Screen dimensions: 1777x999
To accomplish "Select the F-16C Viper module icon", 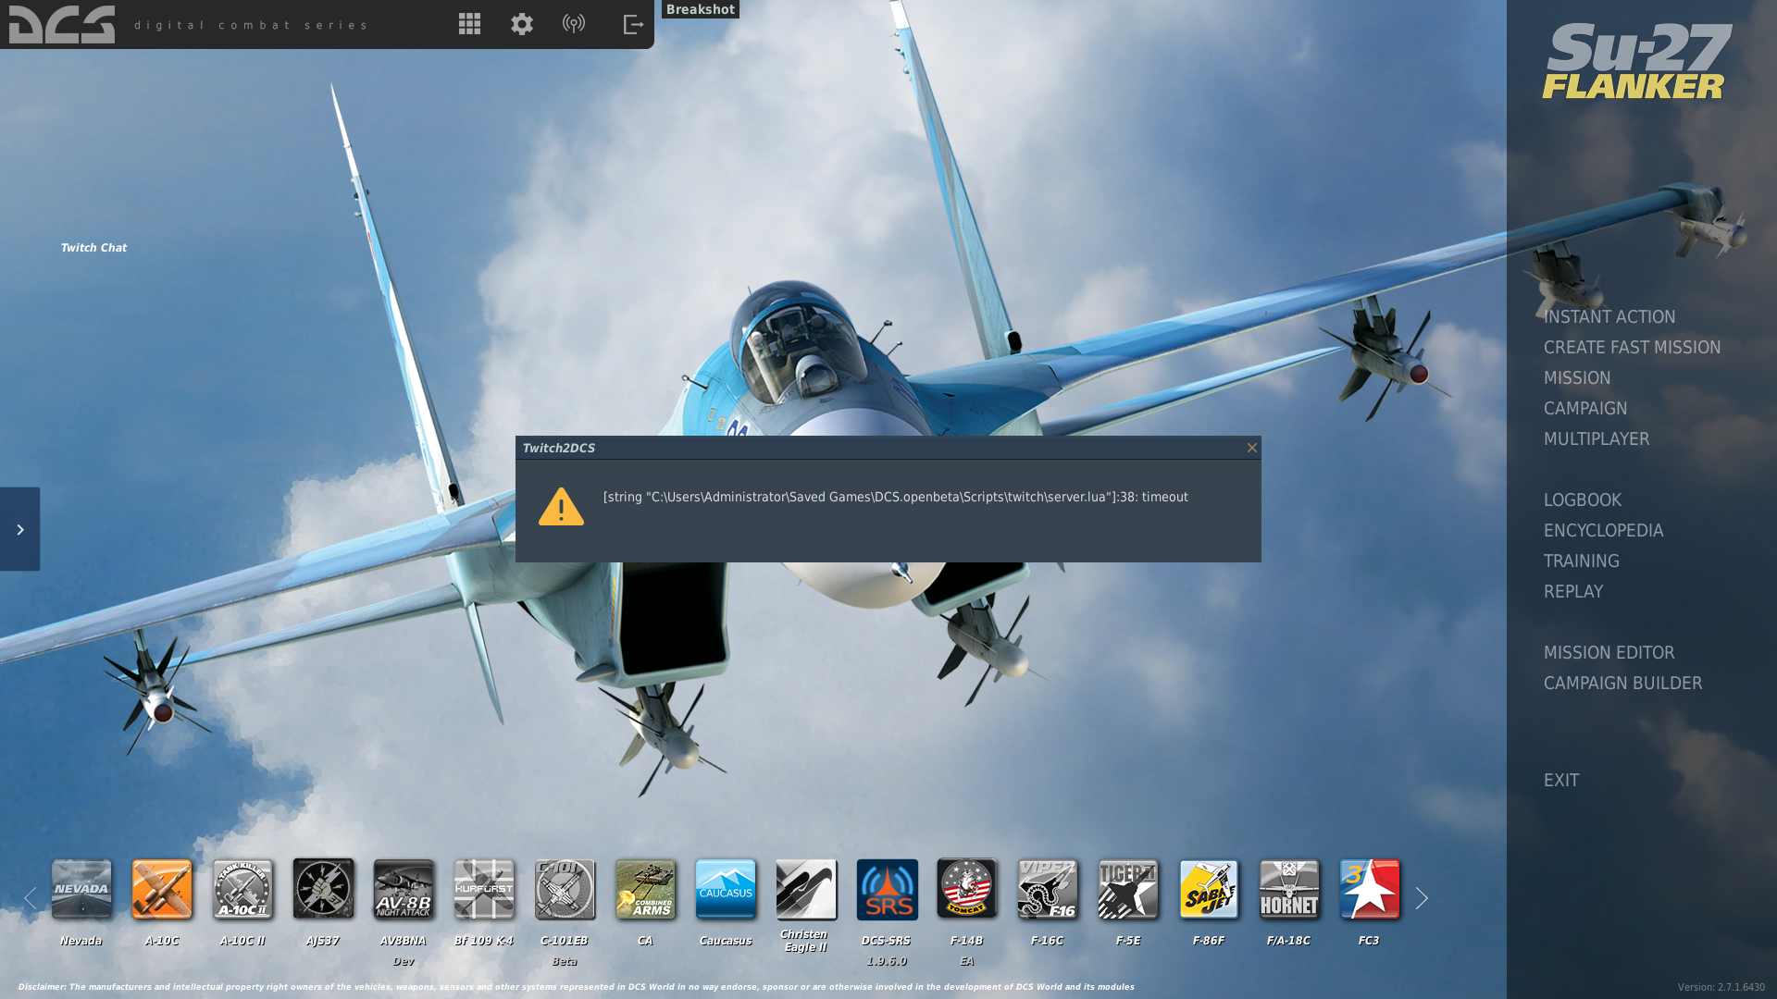I will point(1048,889).
